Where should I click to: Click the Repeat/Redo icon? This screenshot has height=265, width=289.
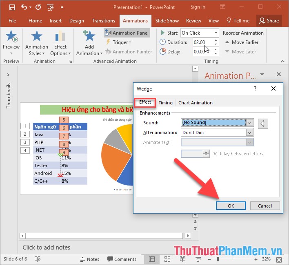(38, 7)
